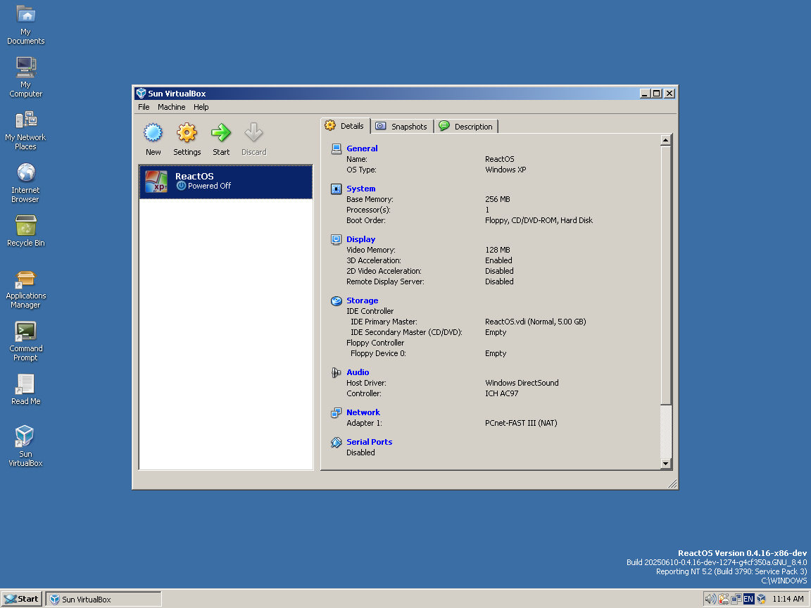Launch Sun VirtualBox desktop shortcut
Screen dimensions: 811x608
coord(25,436)
